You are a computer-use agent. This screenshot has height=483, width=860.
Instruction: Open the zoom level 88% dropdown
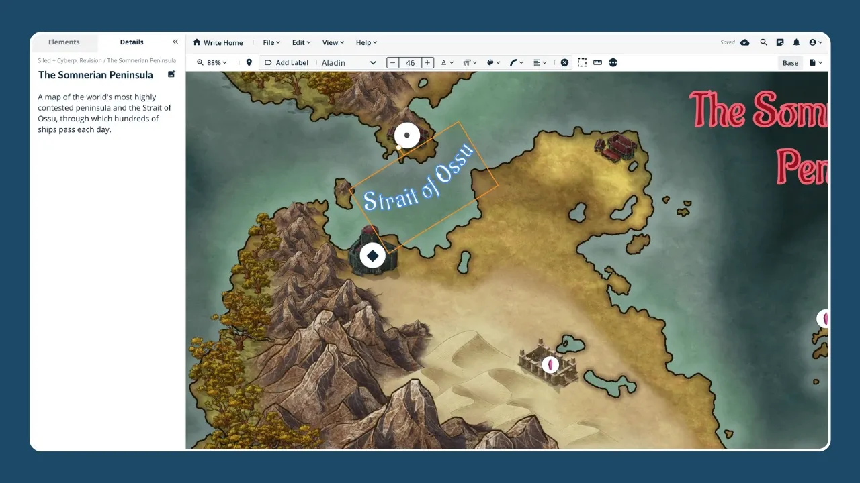(x=212, y=62)
